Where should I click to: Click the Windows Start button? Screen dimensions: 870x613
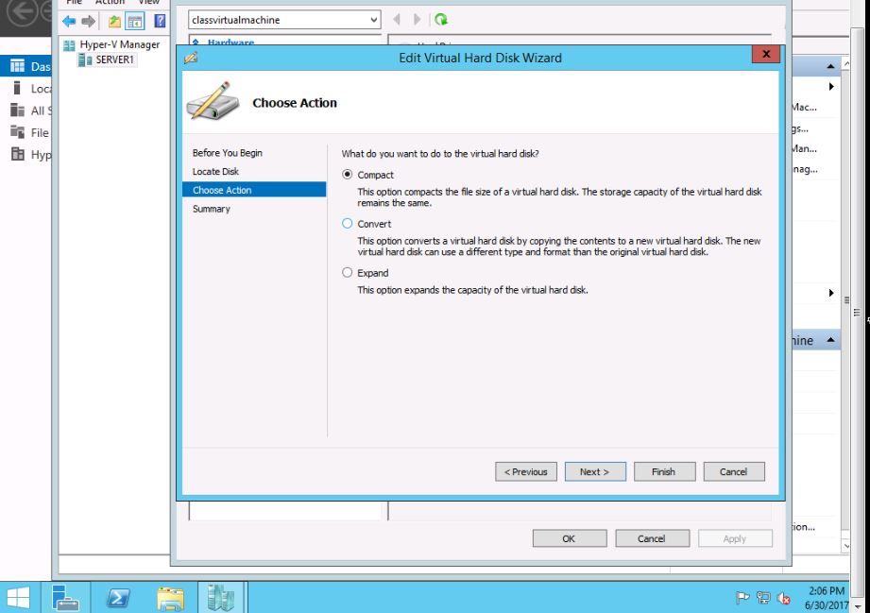19,597
